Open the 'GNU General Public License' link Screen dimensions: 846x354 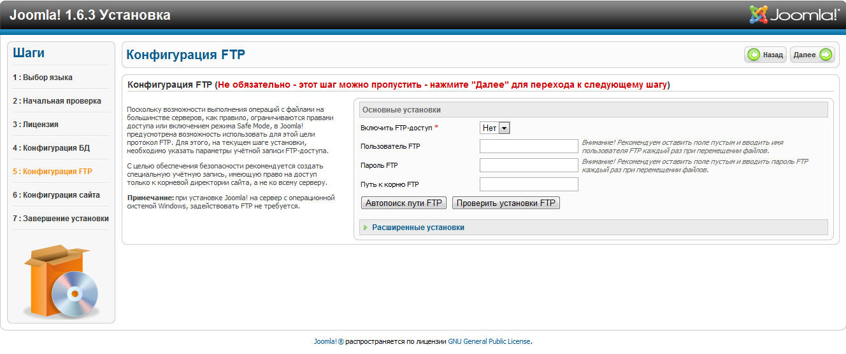point(489,341)
